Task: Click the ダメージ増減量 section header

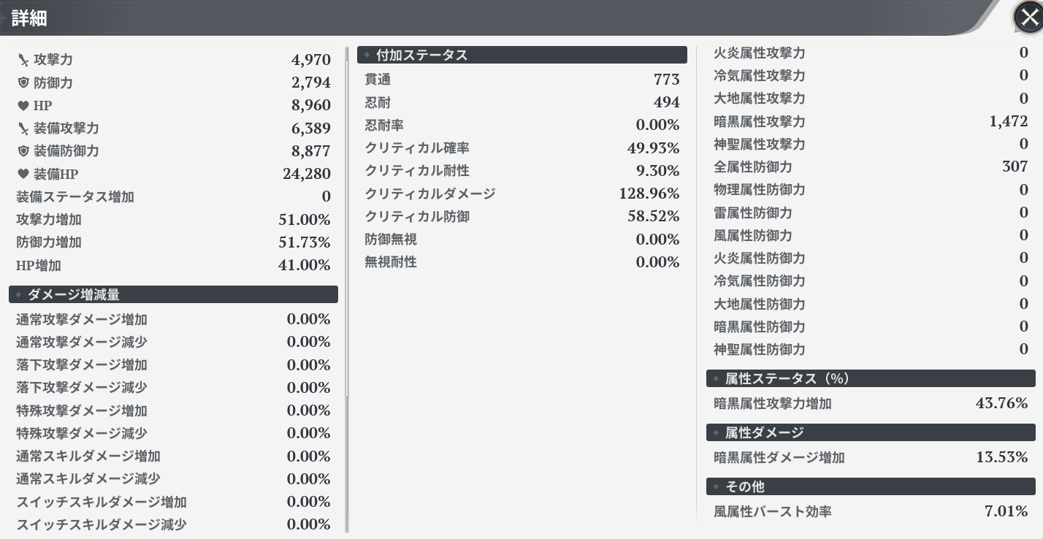Action: pos(173,294)
